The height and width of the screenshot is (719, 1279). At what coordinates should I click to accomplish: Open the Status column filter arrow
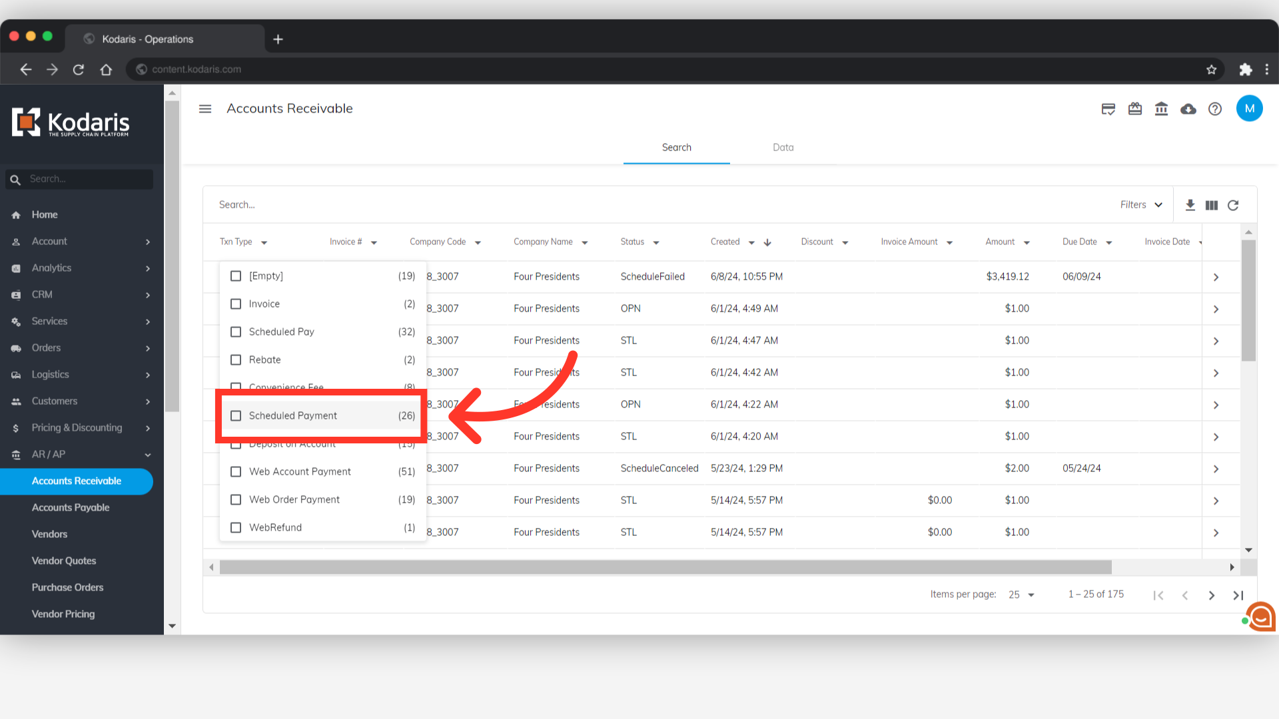656,242
